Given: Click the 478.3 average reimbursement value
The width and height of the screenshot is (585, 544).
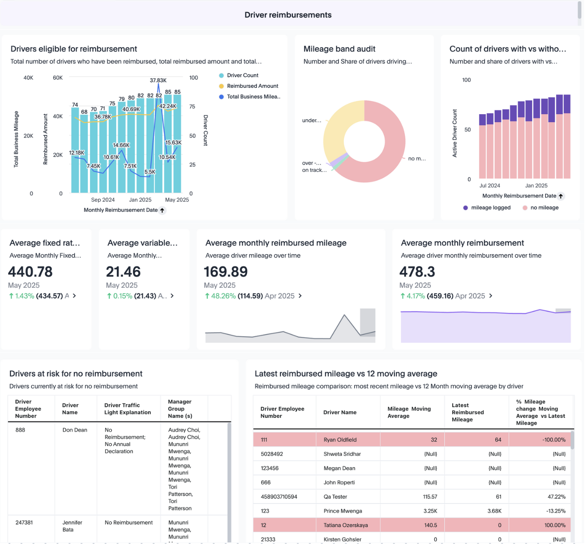Looking at the screenshot, I should (417, 272).
